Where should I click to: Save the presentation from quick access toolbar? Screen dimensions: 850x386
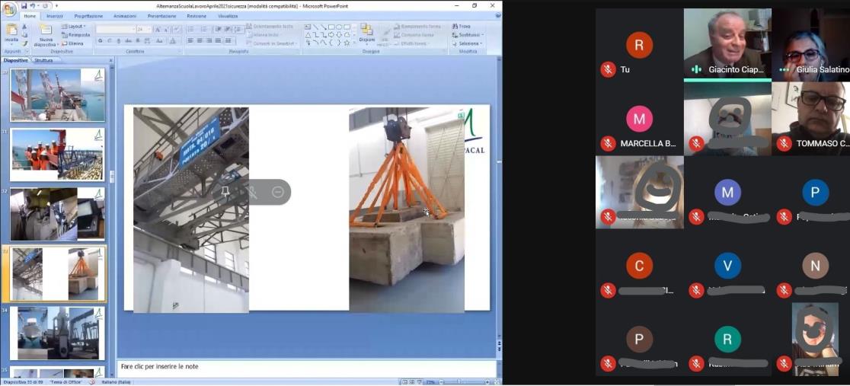[24, 6]
